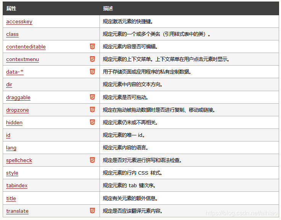This screenshot has width=281, height=220.
Task: Select the text 规定元素仍未或不再相关。
Action: tap(130, 122)
